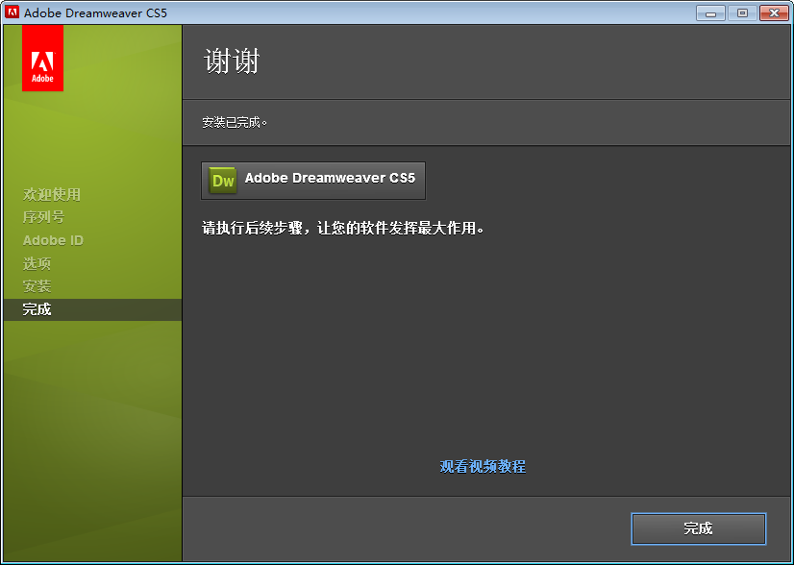The width and height of the screenshot is (794, 565).
Task: Click the 谢谢 heading text
Action: (x=232, y=61)
